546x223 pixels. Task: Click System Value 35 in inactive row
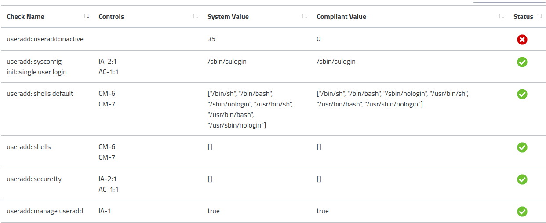point(211,39)
